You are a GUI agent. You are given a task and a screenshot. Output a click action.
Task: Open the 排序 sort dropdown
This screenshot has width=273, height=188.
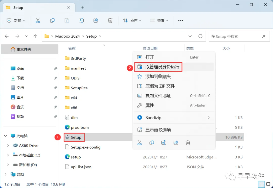coord(132,20)
